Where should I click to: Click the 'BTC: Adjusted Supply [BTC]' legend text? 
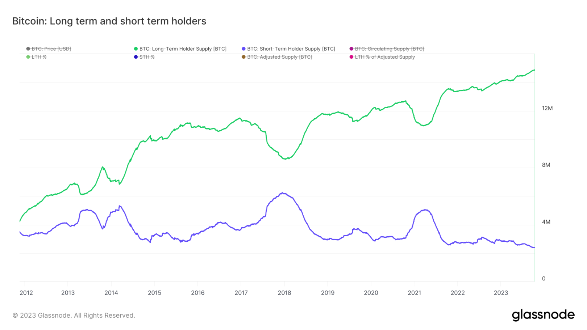279,57
